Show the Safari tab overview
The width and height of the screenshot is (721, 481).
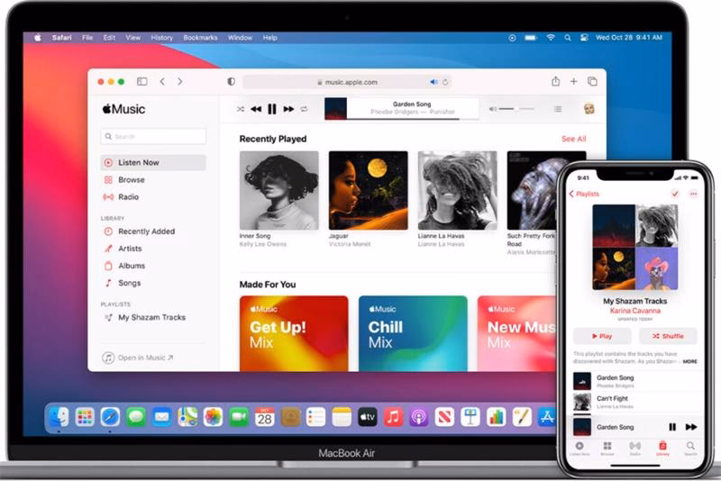point(592,81)
